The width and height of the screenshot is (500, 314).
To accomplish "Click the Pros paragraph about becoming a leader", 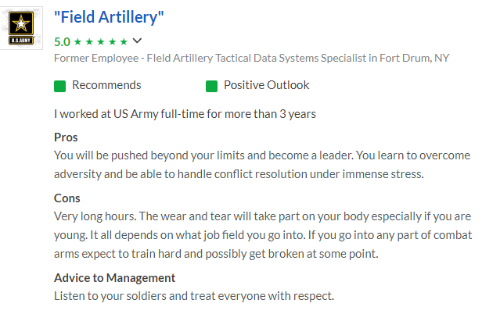I will pyautogui.click(x=261, y=164).
